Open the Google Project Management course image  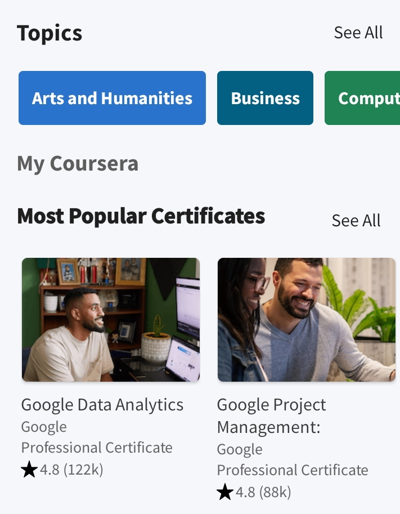click(x=307, y=320)
